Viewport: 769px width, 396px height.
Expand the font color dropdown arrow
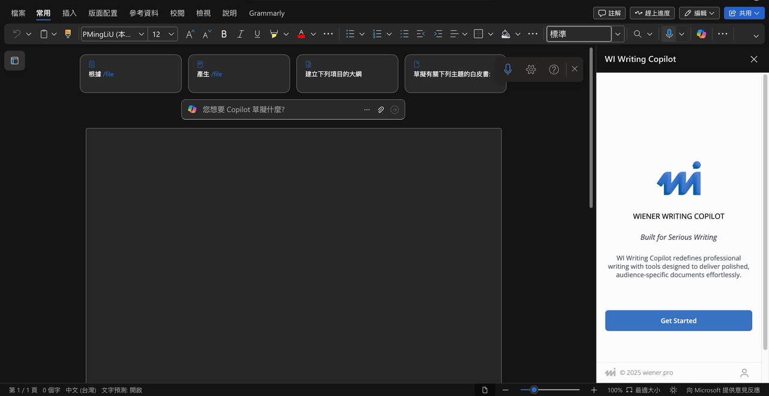[x=313, y=34]
